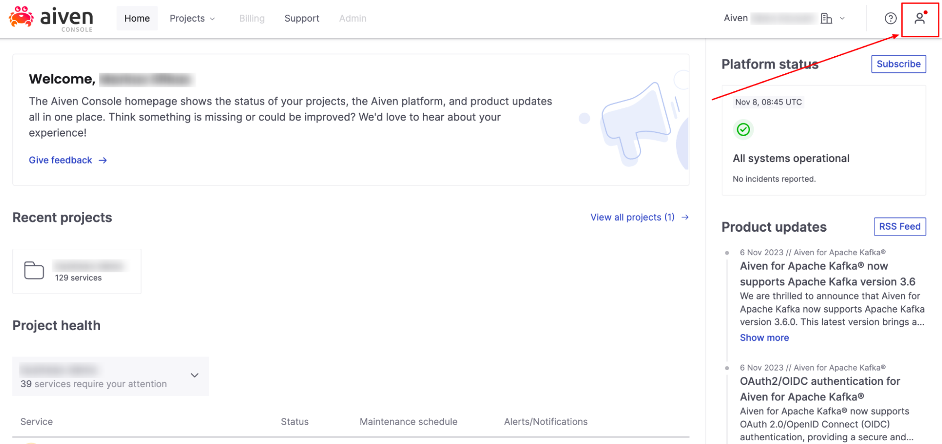Open the product updates RSS Feed
The image size is (942, 444).
tap(899, 226)
